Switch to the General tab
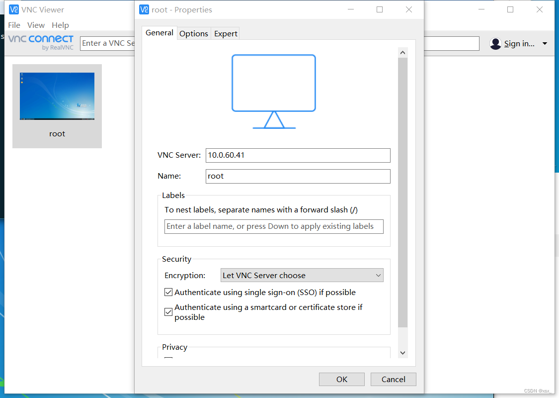This screenshot has height=398, width=559. point(160,33)
